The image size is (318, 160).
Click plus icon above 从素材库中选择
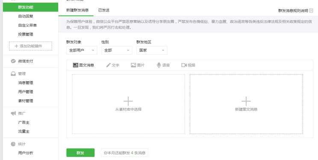click(x=128, y=101)
